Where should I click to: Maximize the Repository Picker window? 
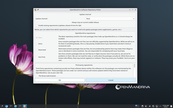(x=133, y=10)
